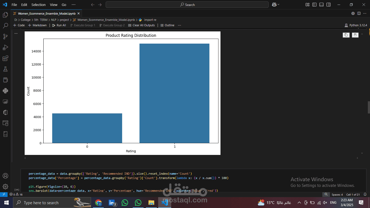Expand the hidden menu bar items ellipsis

point(73,5)
